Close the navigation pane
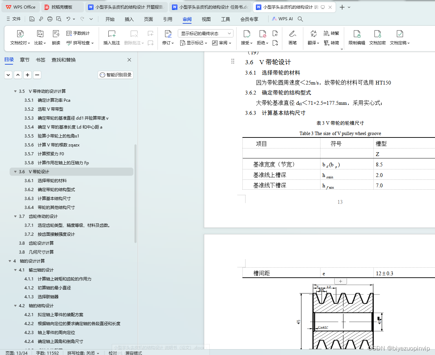The height and width of the screenshot is (355, 435). tap(129, 60)
